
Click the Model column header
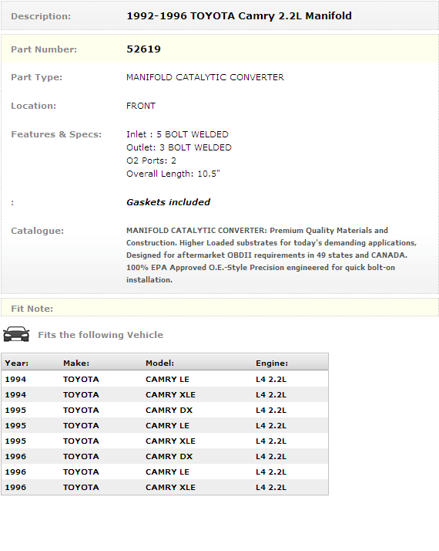tap(160, 363)
